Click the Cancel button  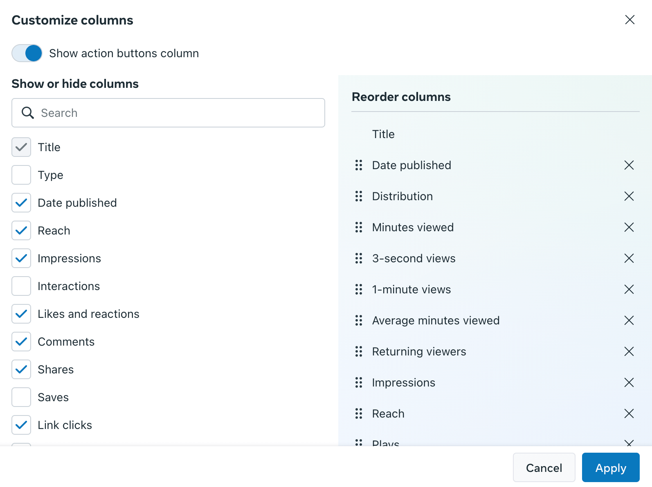544,467
